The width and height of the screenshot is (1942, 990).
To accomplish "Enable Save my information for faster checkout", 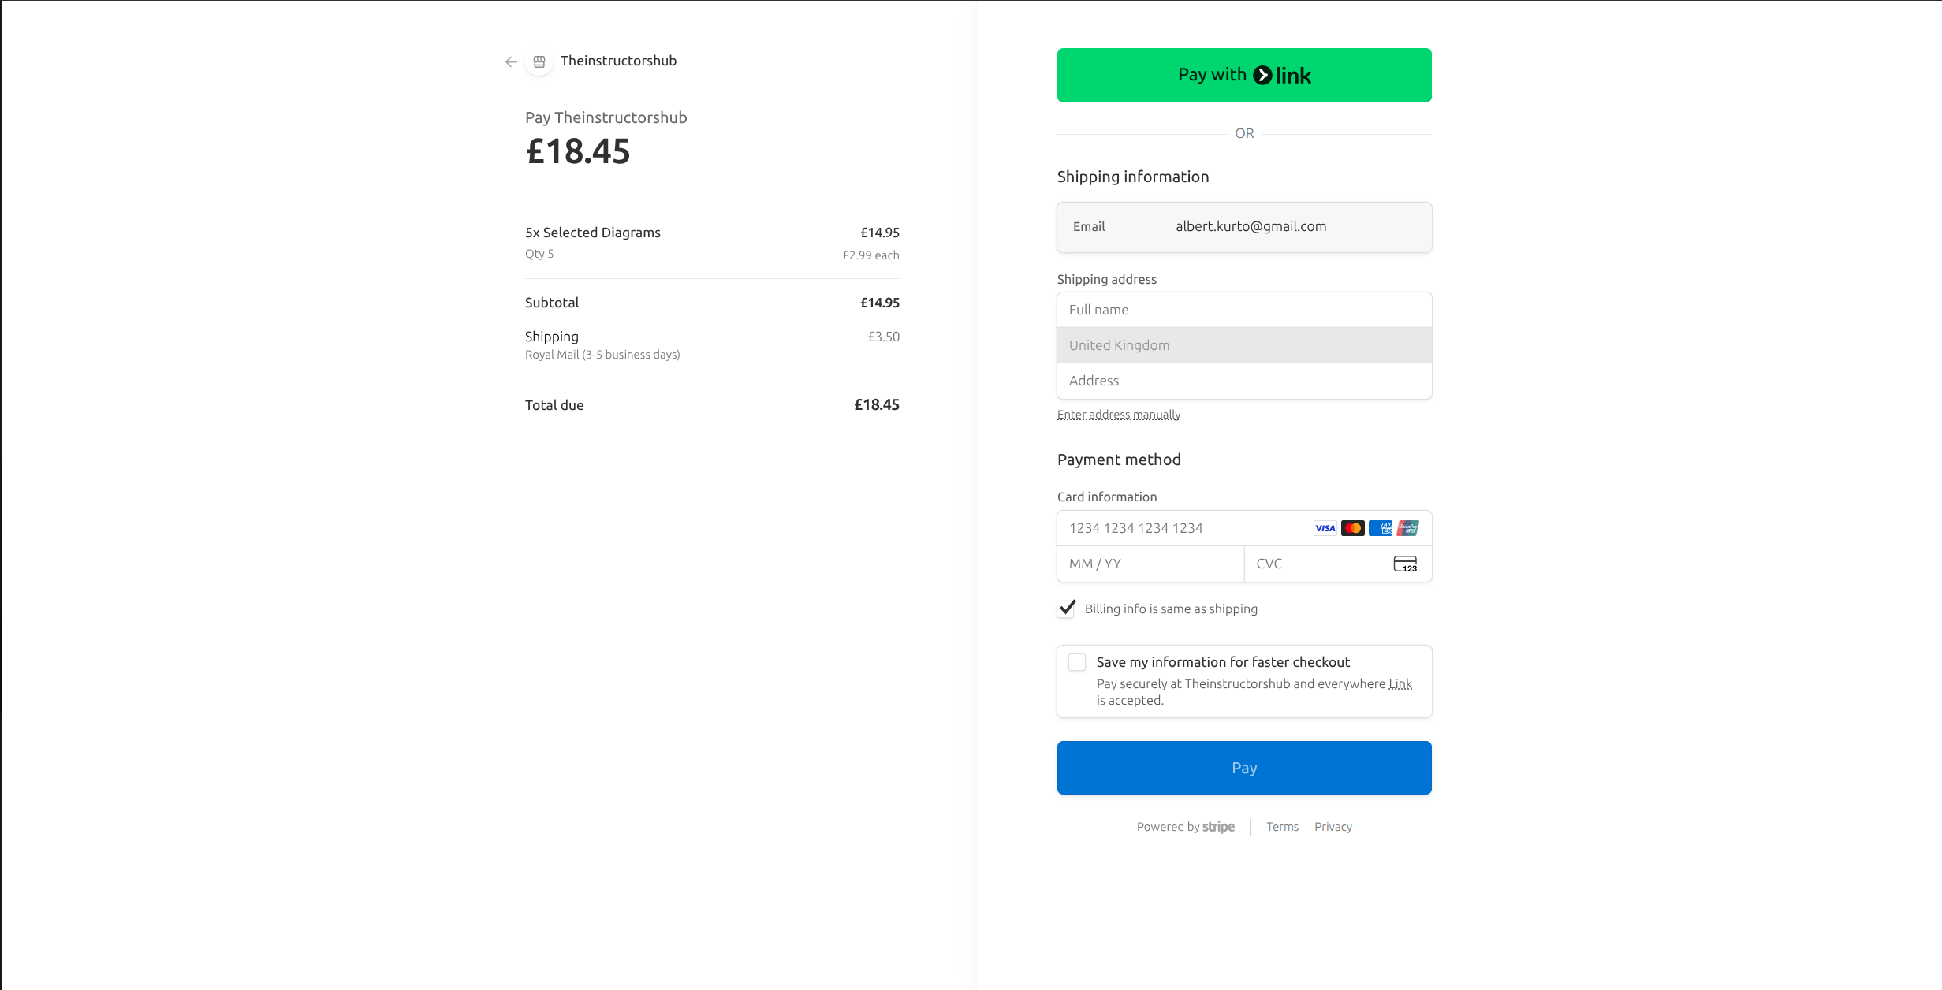I will [x=1077, y=662].
